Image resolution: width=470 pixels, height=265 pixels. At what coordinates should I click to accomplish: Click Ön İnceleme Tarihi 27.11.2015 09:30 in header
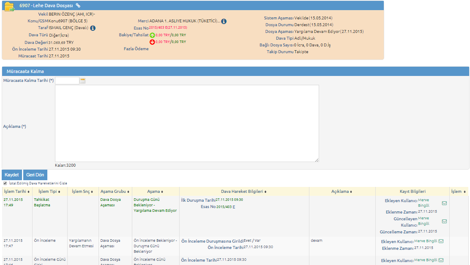click(x=46, y=49)
